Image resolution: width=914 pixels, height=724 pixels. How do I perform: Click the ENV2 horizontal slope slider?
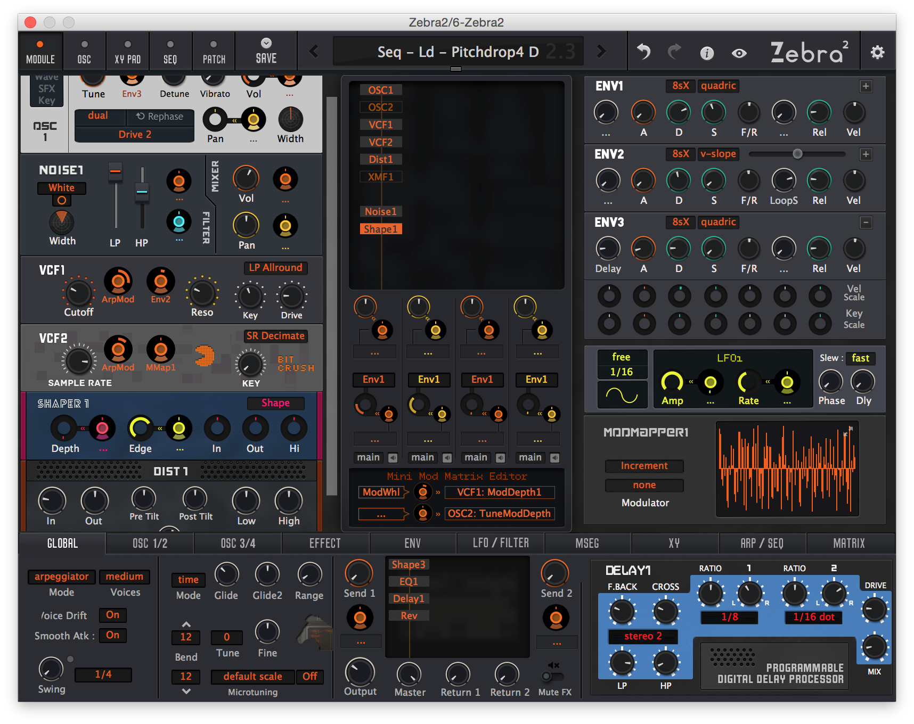(x=797, y=154)
